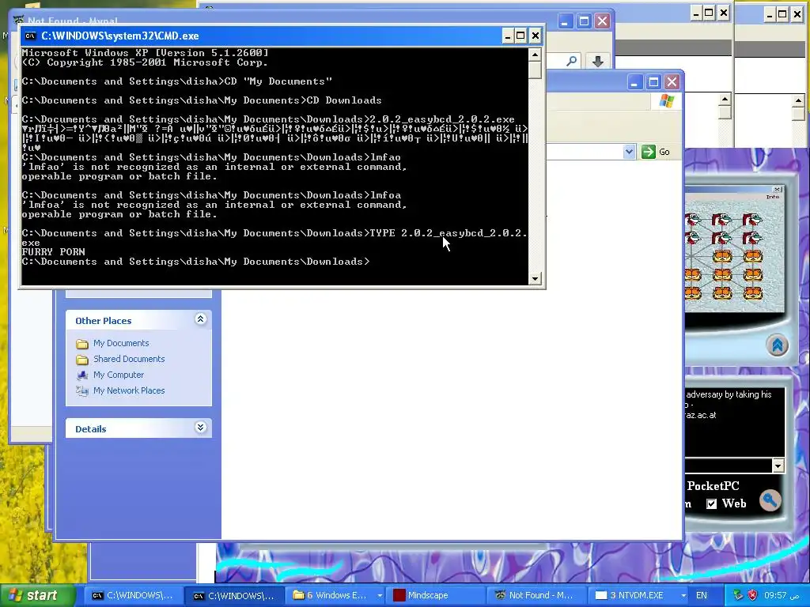Switch to first C:\WINDOWS taskbar button
Viewport: 810px width, 607px height.
pos(133,595)
